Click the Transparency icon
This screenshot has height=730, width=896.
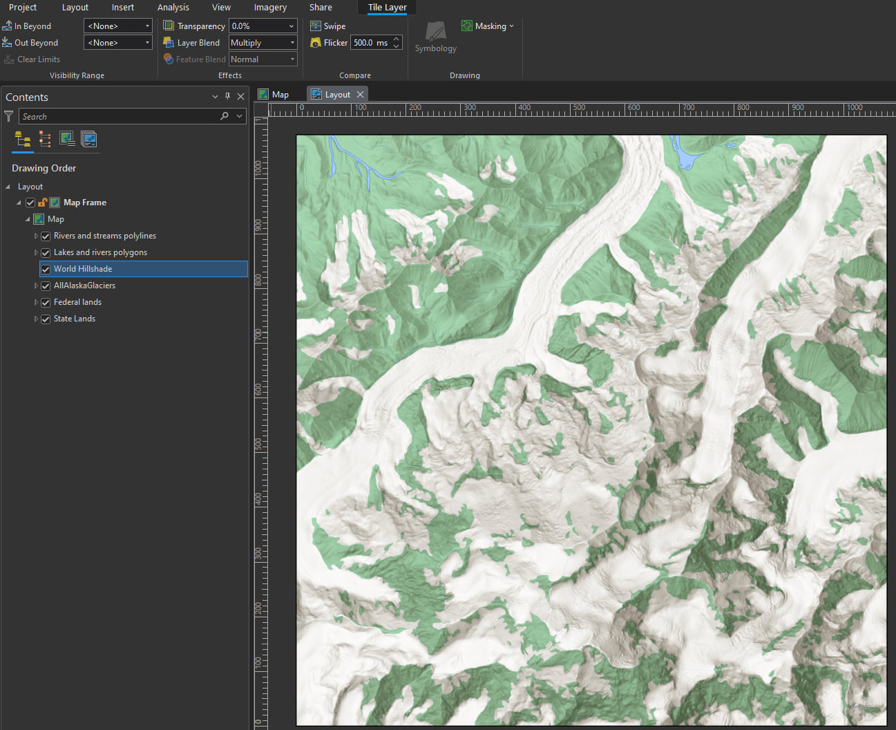168,26
